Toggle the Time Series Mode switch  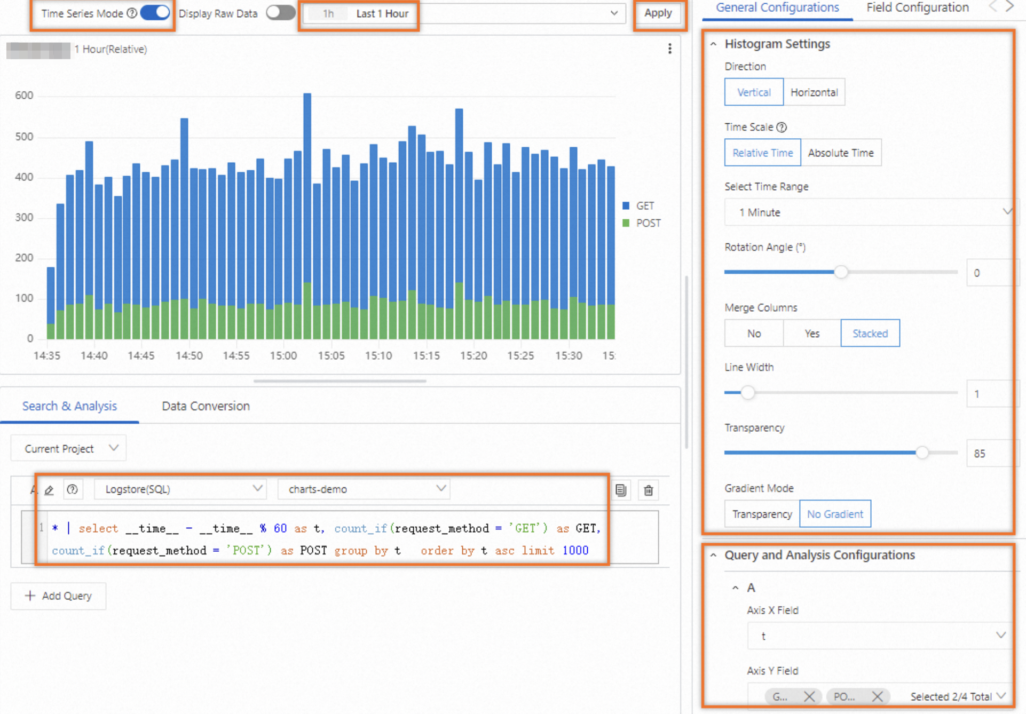click(x=155, y=13)
